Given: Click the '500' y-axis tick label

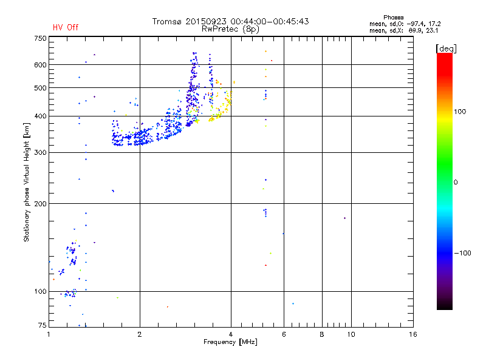Looking at the screenshot, I should click(40, 88).
